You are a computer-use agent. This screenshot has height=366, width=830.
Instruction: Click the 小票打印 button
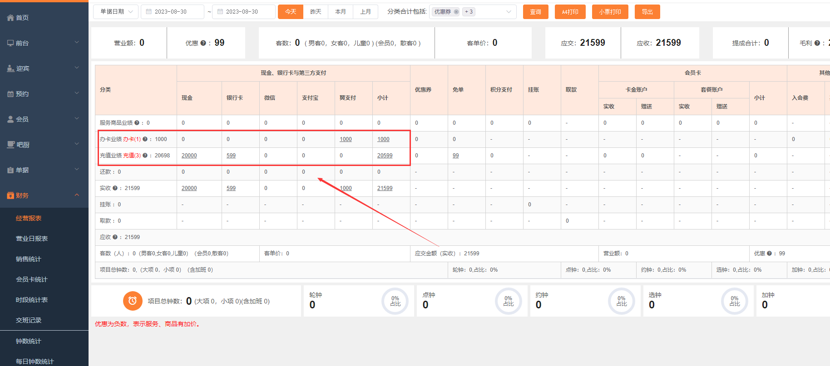click(x=610, y=12)
